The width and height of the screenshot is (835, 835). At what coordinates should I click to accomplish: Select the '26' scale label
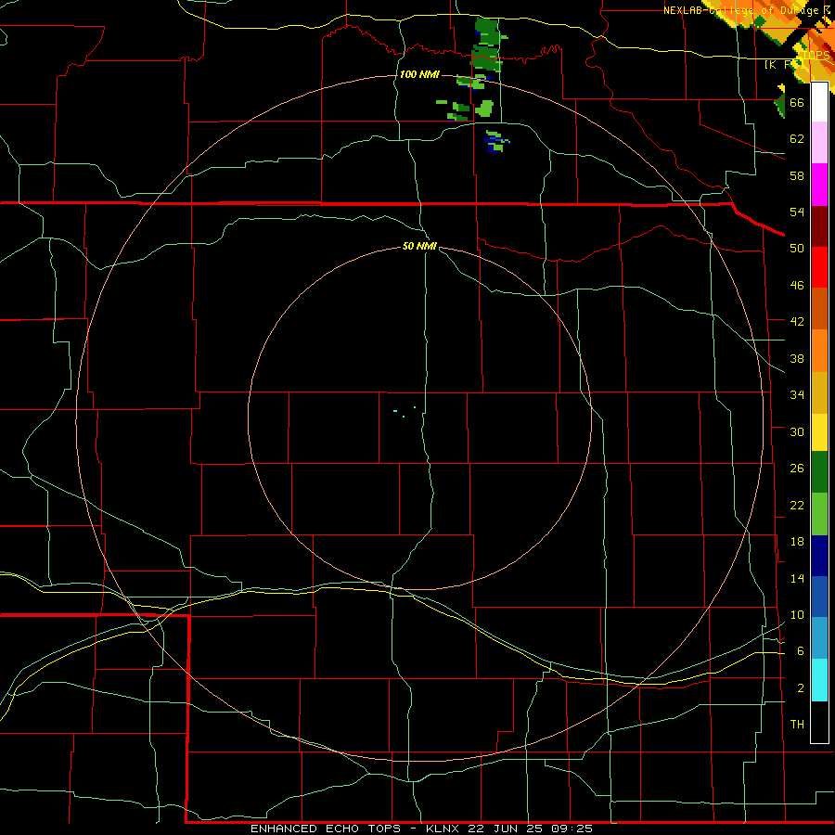797,469
